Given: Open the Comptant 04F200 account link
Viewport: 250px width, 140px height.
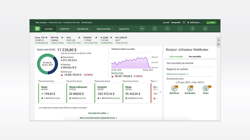Looking at the screenshot, I should click(102, 87).
